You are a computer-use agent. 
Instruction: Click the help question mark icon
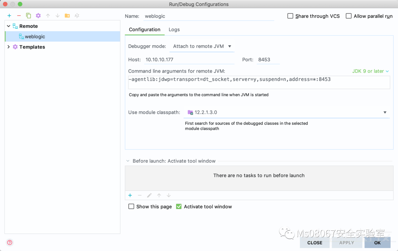[x=10, y=242]
